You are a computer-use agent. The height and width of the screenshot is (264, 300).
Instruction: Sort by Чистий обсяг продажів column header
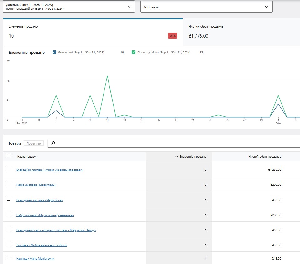tap(265, 157)
